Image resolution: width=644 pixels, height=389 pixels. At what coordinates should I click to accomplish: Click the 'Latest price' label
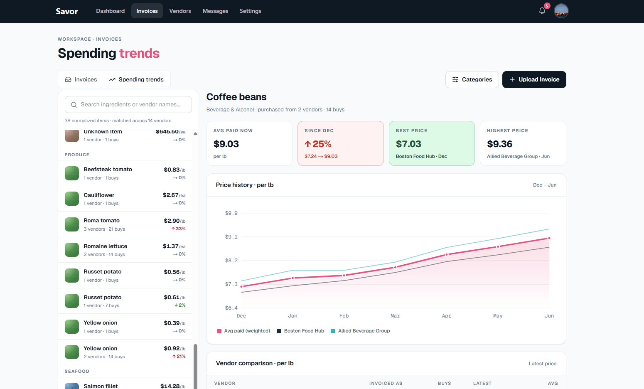coord(543,364)
